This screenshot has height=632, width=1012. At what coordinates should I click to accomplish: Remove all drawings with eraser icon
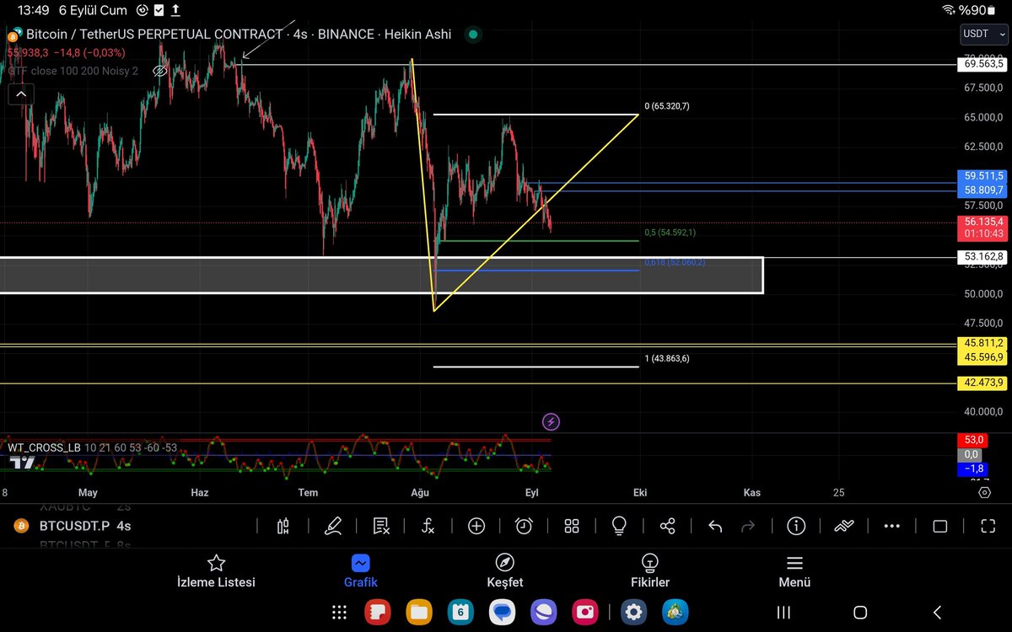[x=380, y=526]
